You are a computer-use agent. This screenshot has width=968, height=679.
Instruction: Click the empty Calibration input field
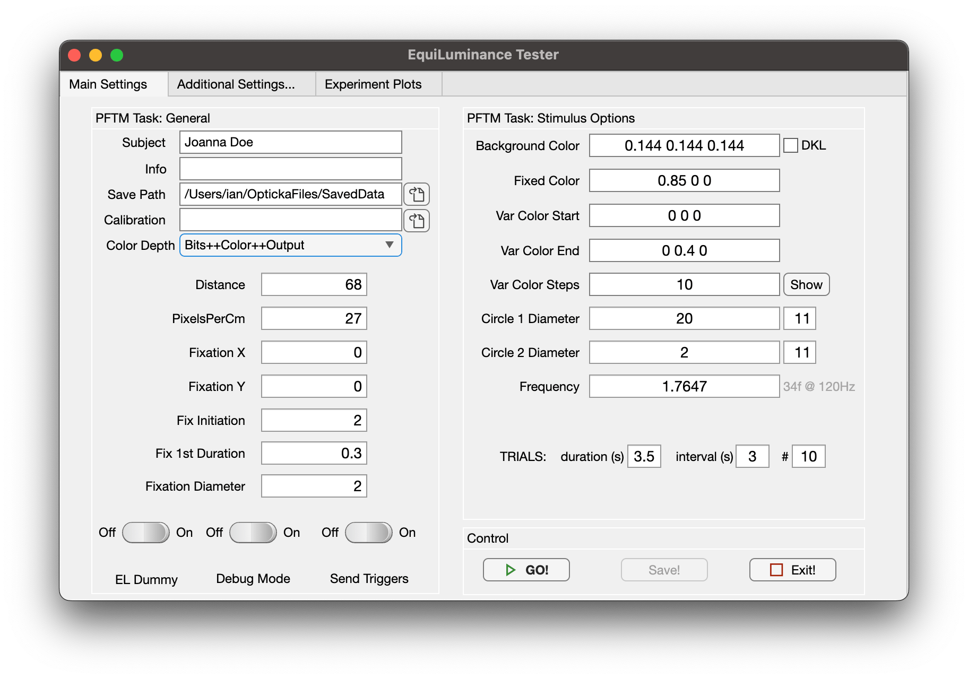point(291,220)
